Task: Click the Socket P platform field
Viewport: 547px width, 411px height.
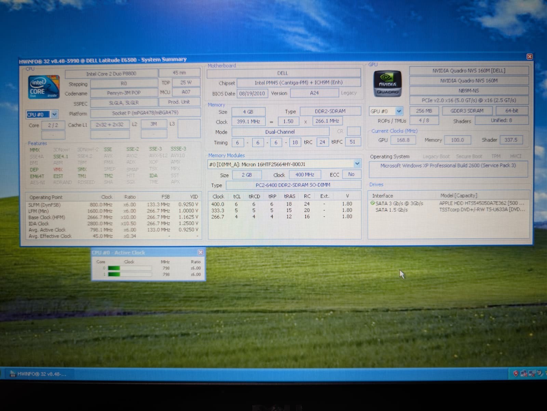Action: point(145,113)
